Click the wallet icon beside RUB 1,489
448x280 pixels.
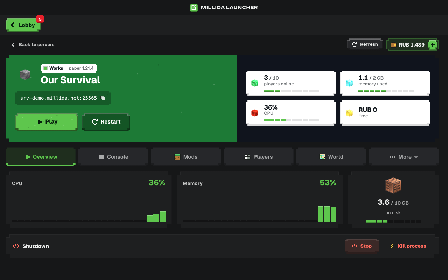pyautogui.click(x=393, y=45)
